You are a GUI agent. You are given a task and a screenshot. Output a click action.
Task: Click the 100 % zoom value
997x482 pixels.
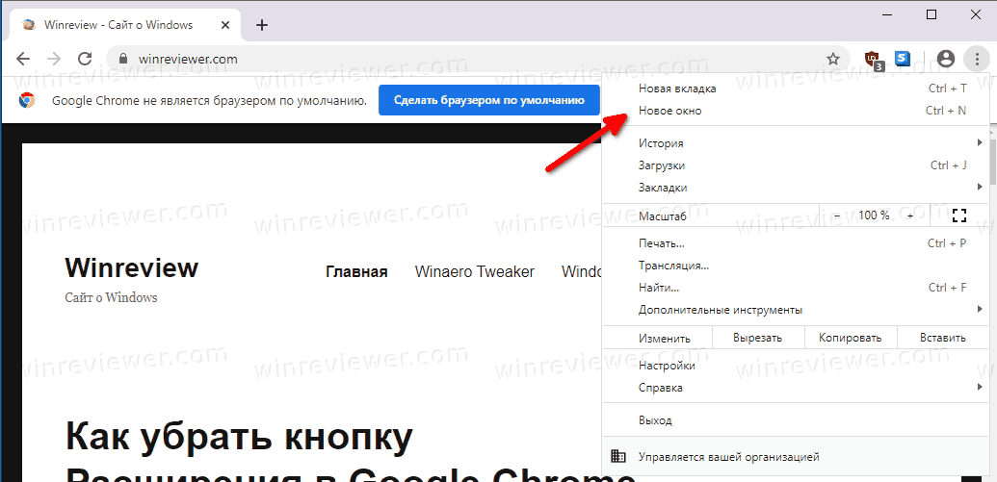[x=874, y=216]
